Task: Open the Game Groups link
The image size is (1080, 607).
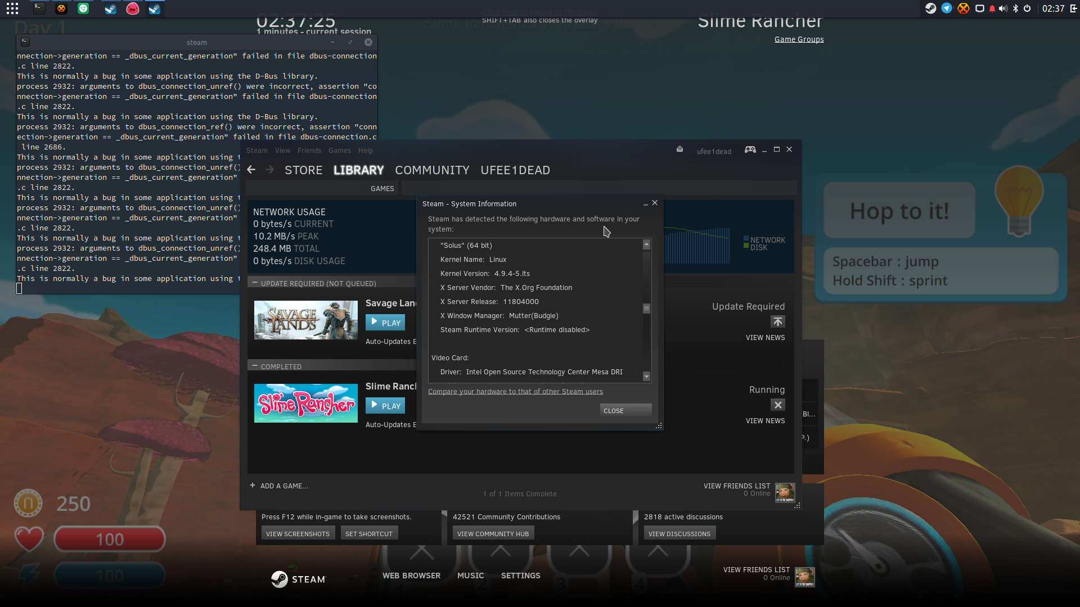Action: 799,39
